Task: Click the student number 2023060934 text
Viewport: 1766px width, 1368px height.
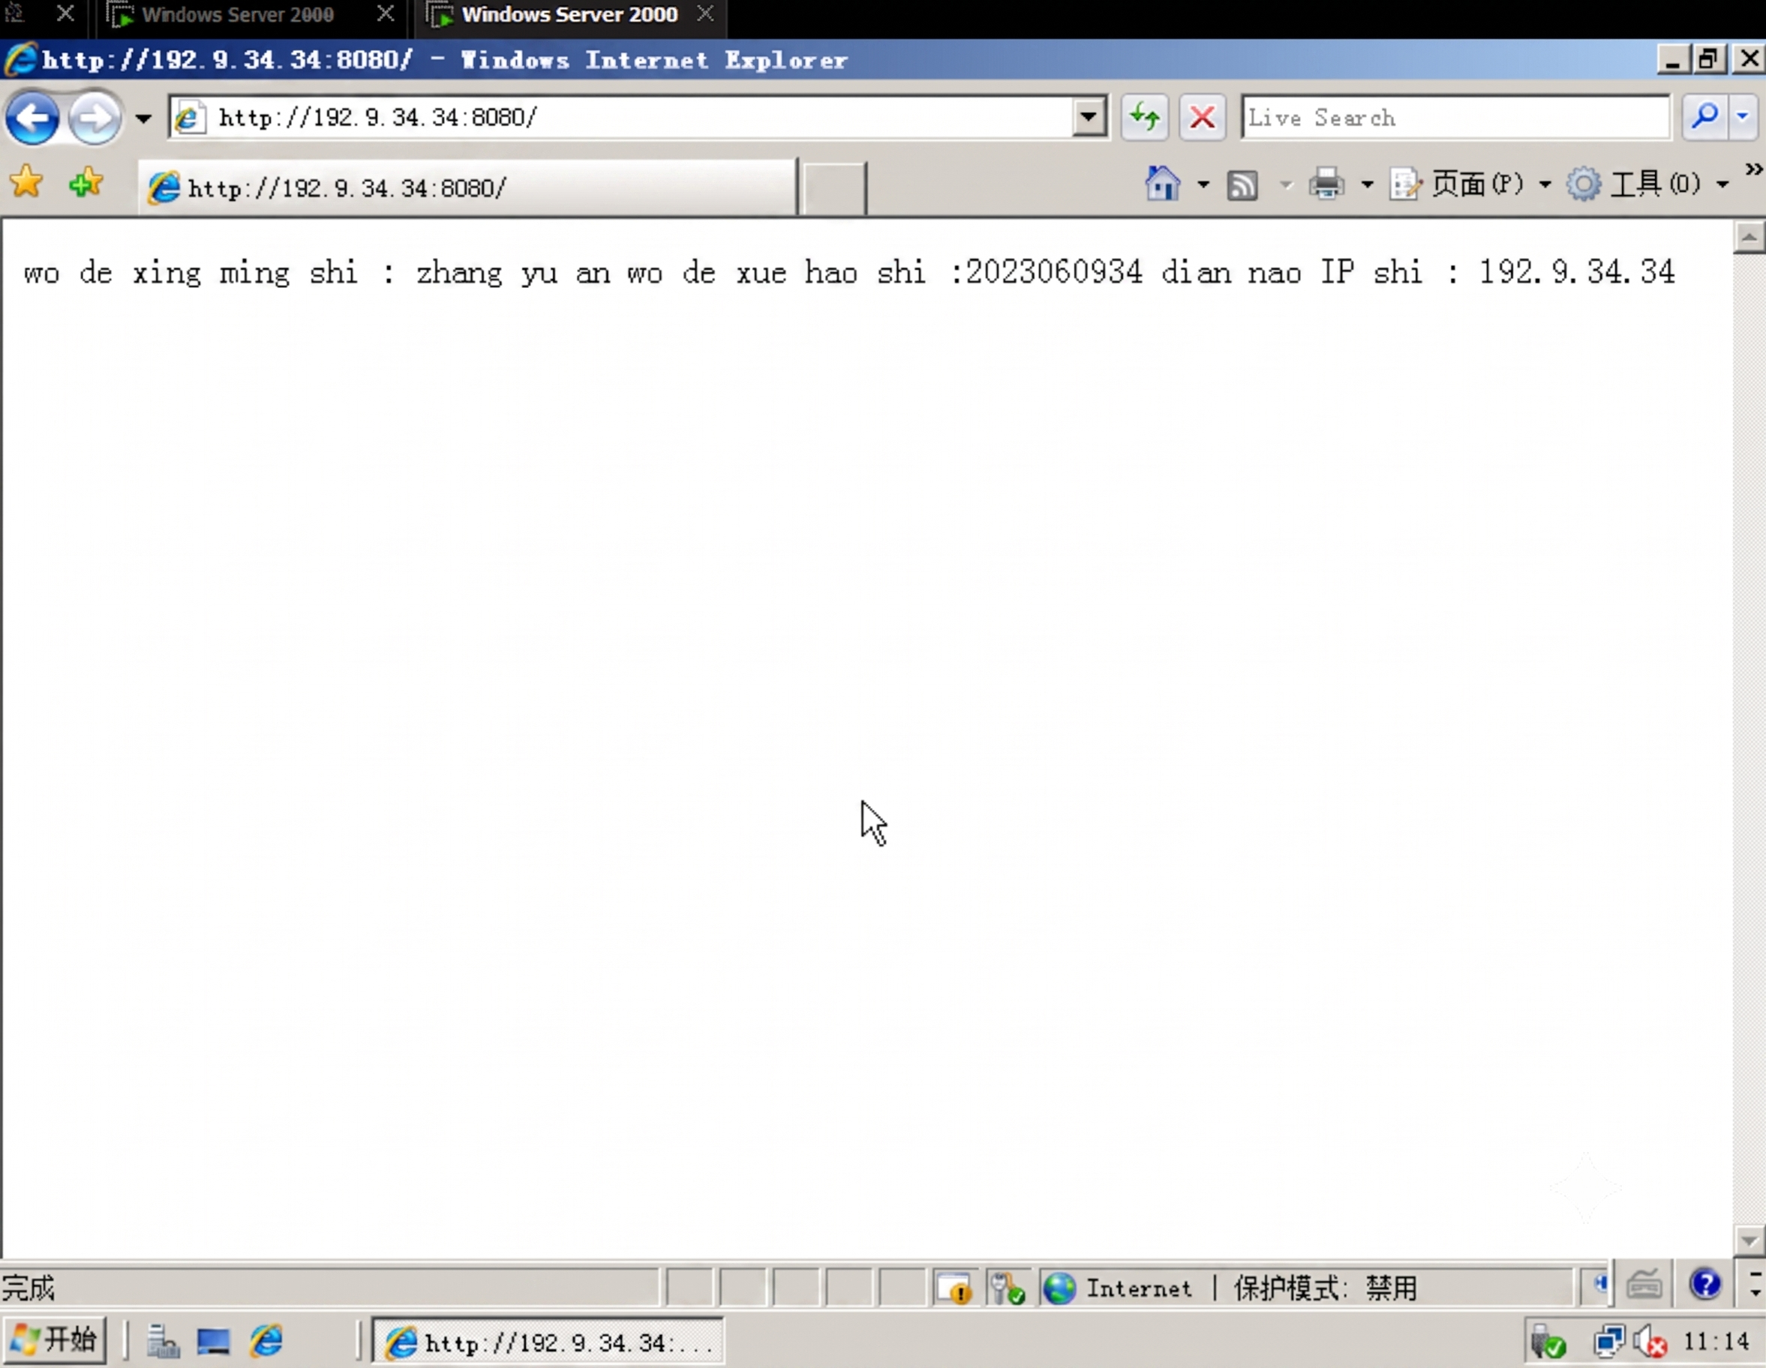Action: point(1055,272)
